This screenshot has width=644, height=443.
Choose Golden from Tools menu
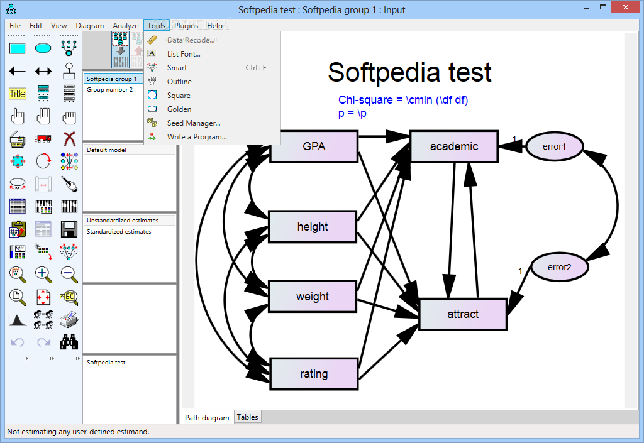pyautogui.click(x=213, y=109)
